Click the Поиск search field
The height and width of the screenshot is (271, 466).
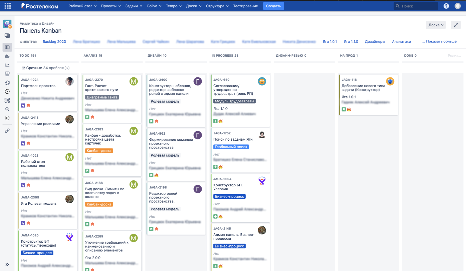pyautogui.click(x=416, y=6)
